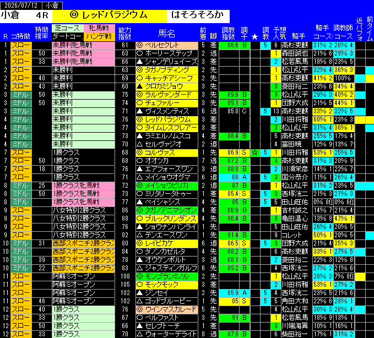Click the ★ column header

[x=254, y=37]
